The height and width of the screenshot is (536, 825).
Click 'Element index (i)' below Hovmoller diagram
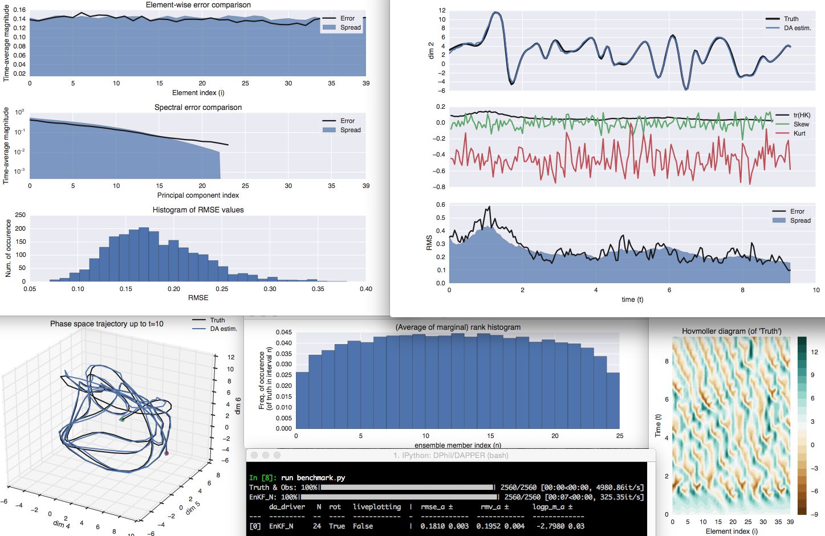731,531
